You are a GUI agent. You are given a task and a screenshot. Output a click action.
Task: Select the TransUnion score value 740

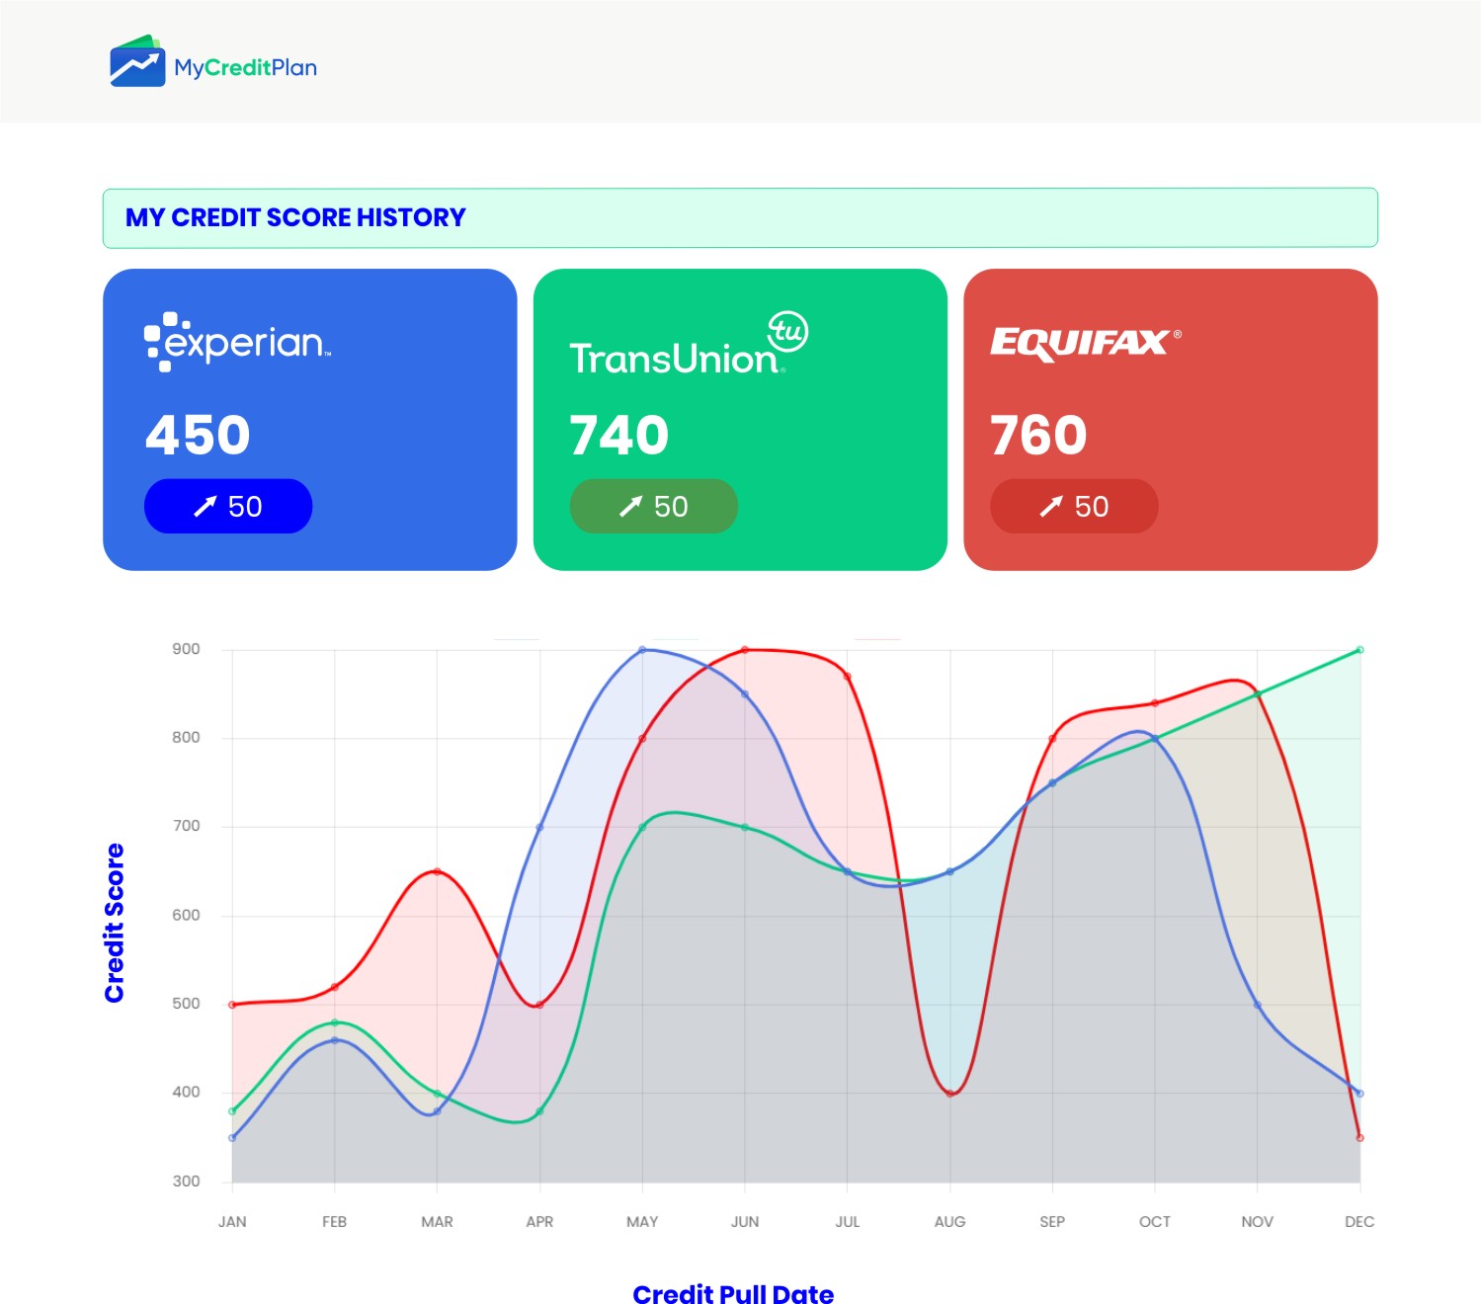pyautogui.click(x=619, y=435)
